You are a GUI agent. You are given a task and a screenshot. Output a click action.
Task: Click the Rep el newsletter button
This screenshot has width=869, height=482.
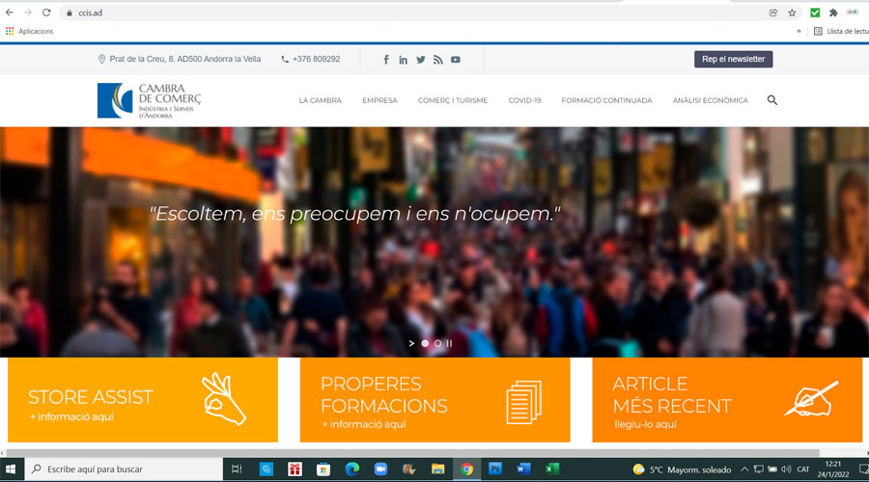[x=733, y=60]
